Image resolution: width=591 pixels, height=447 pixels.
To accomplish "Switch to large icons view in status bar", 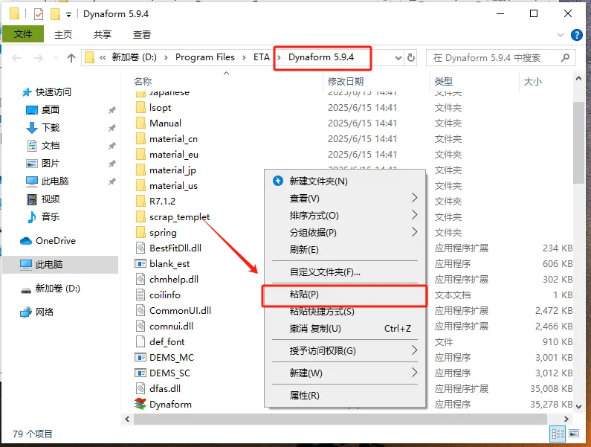I will coord(574,434).
